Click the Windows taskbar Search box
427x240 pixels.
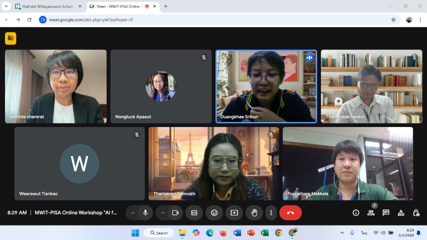pos(158,233)
